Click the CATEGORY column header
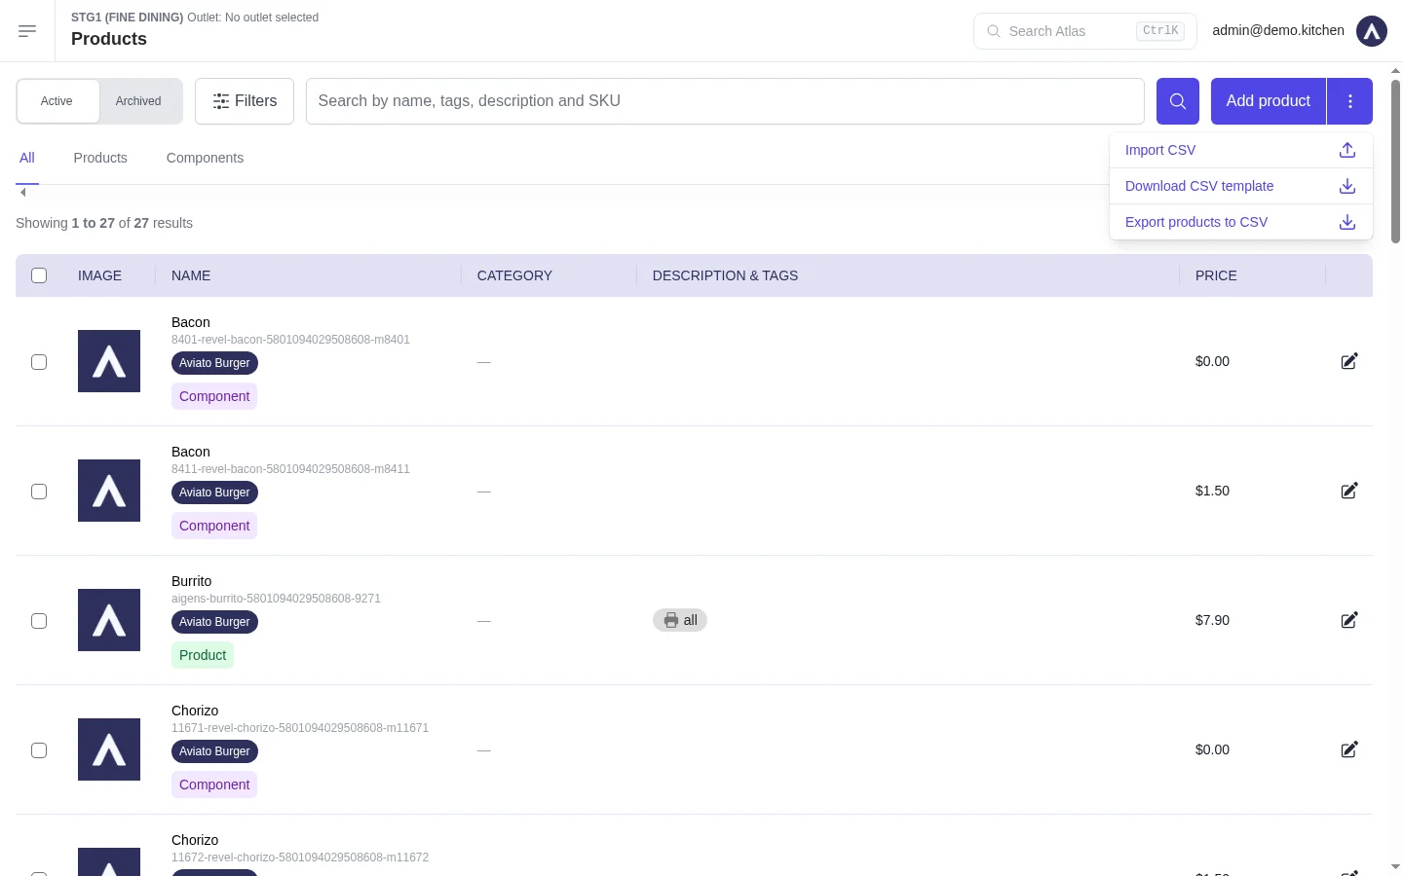Image resolution: width=1403 pixels, height=876 pixels. (514, 275)
